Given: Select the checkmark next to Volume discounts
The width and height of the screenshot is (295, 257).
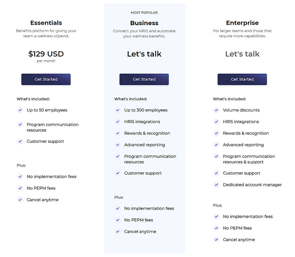Looking at the screenshot, I should [x=216, y=110].
